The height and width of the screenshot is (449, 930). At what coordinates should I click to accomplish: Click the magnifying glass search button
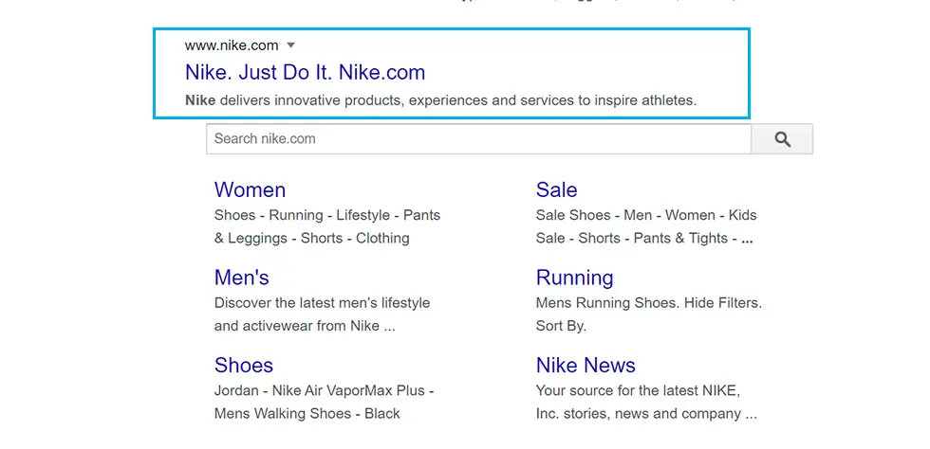(782, 139)
